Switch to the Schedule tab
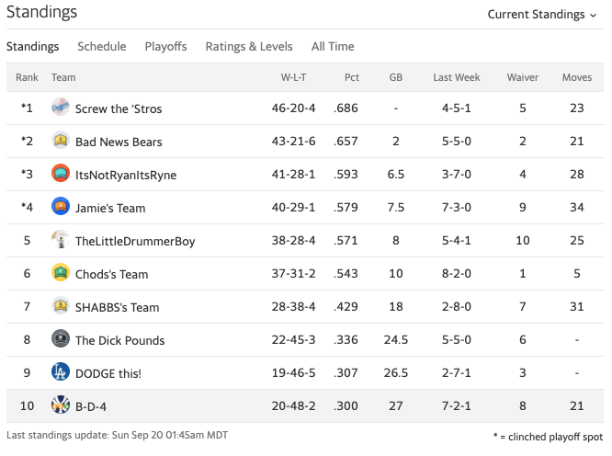Screen dimensions: 612x456 pyautogui.click(x=102, y=46)
